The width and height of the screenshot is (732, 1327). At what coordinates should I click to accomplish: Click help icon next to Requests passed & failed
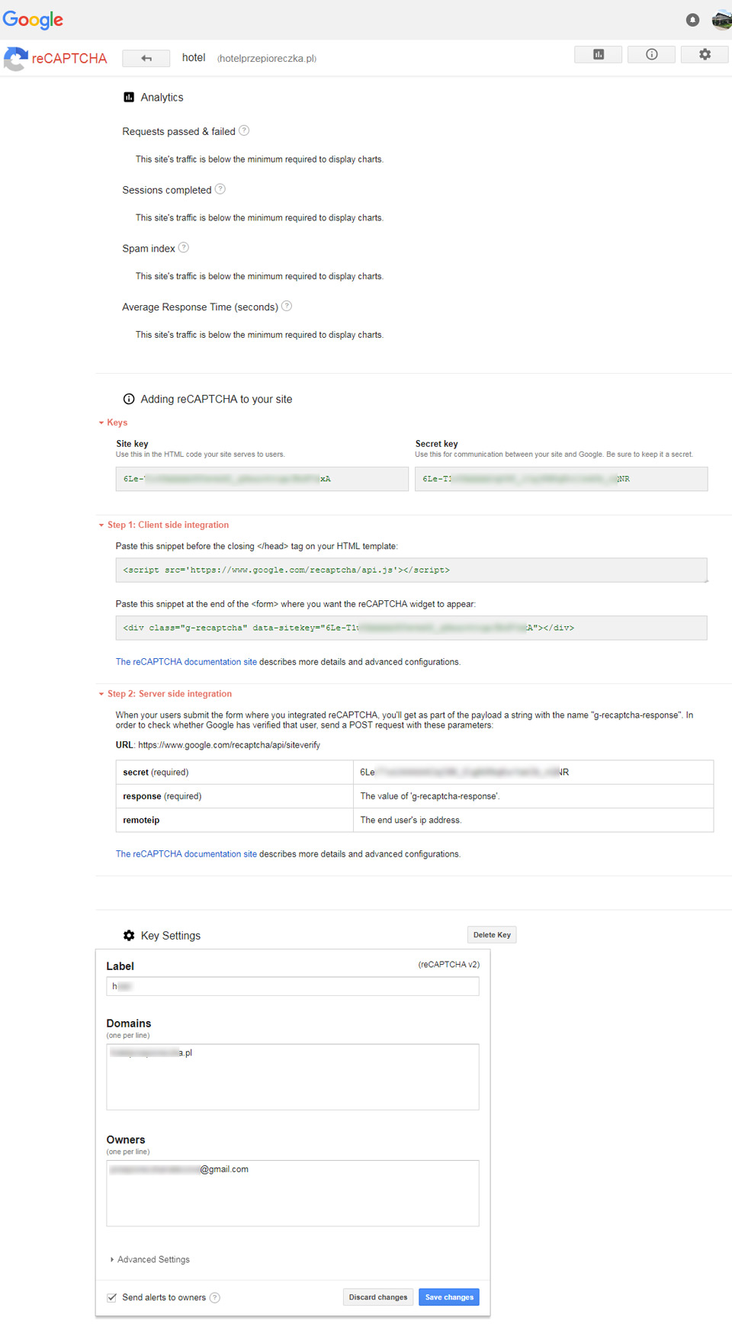244,130
